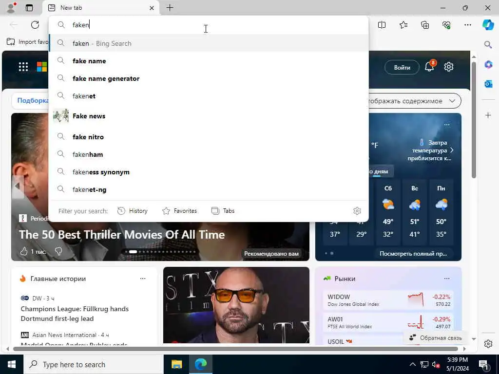Open a new tab with plus button

pyautogui.click(x=170, y=8)
